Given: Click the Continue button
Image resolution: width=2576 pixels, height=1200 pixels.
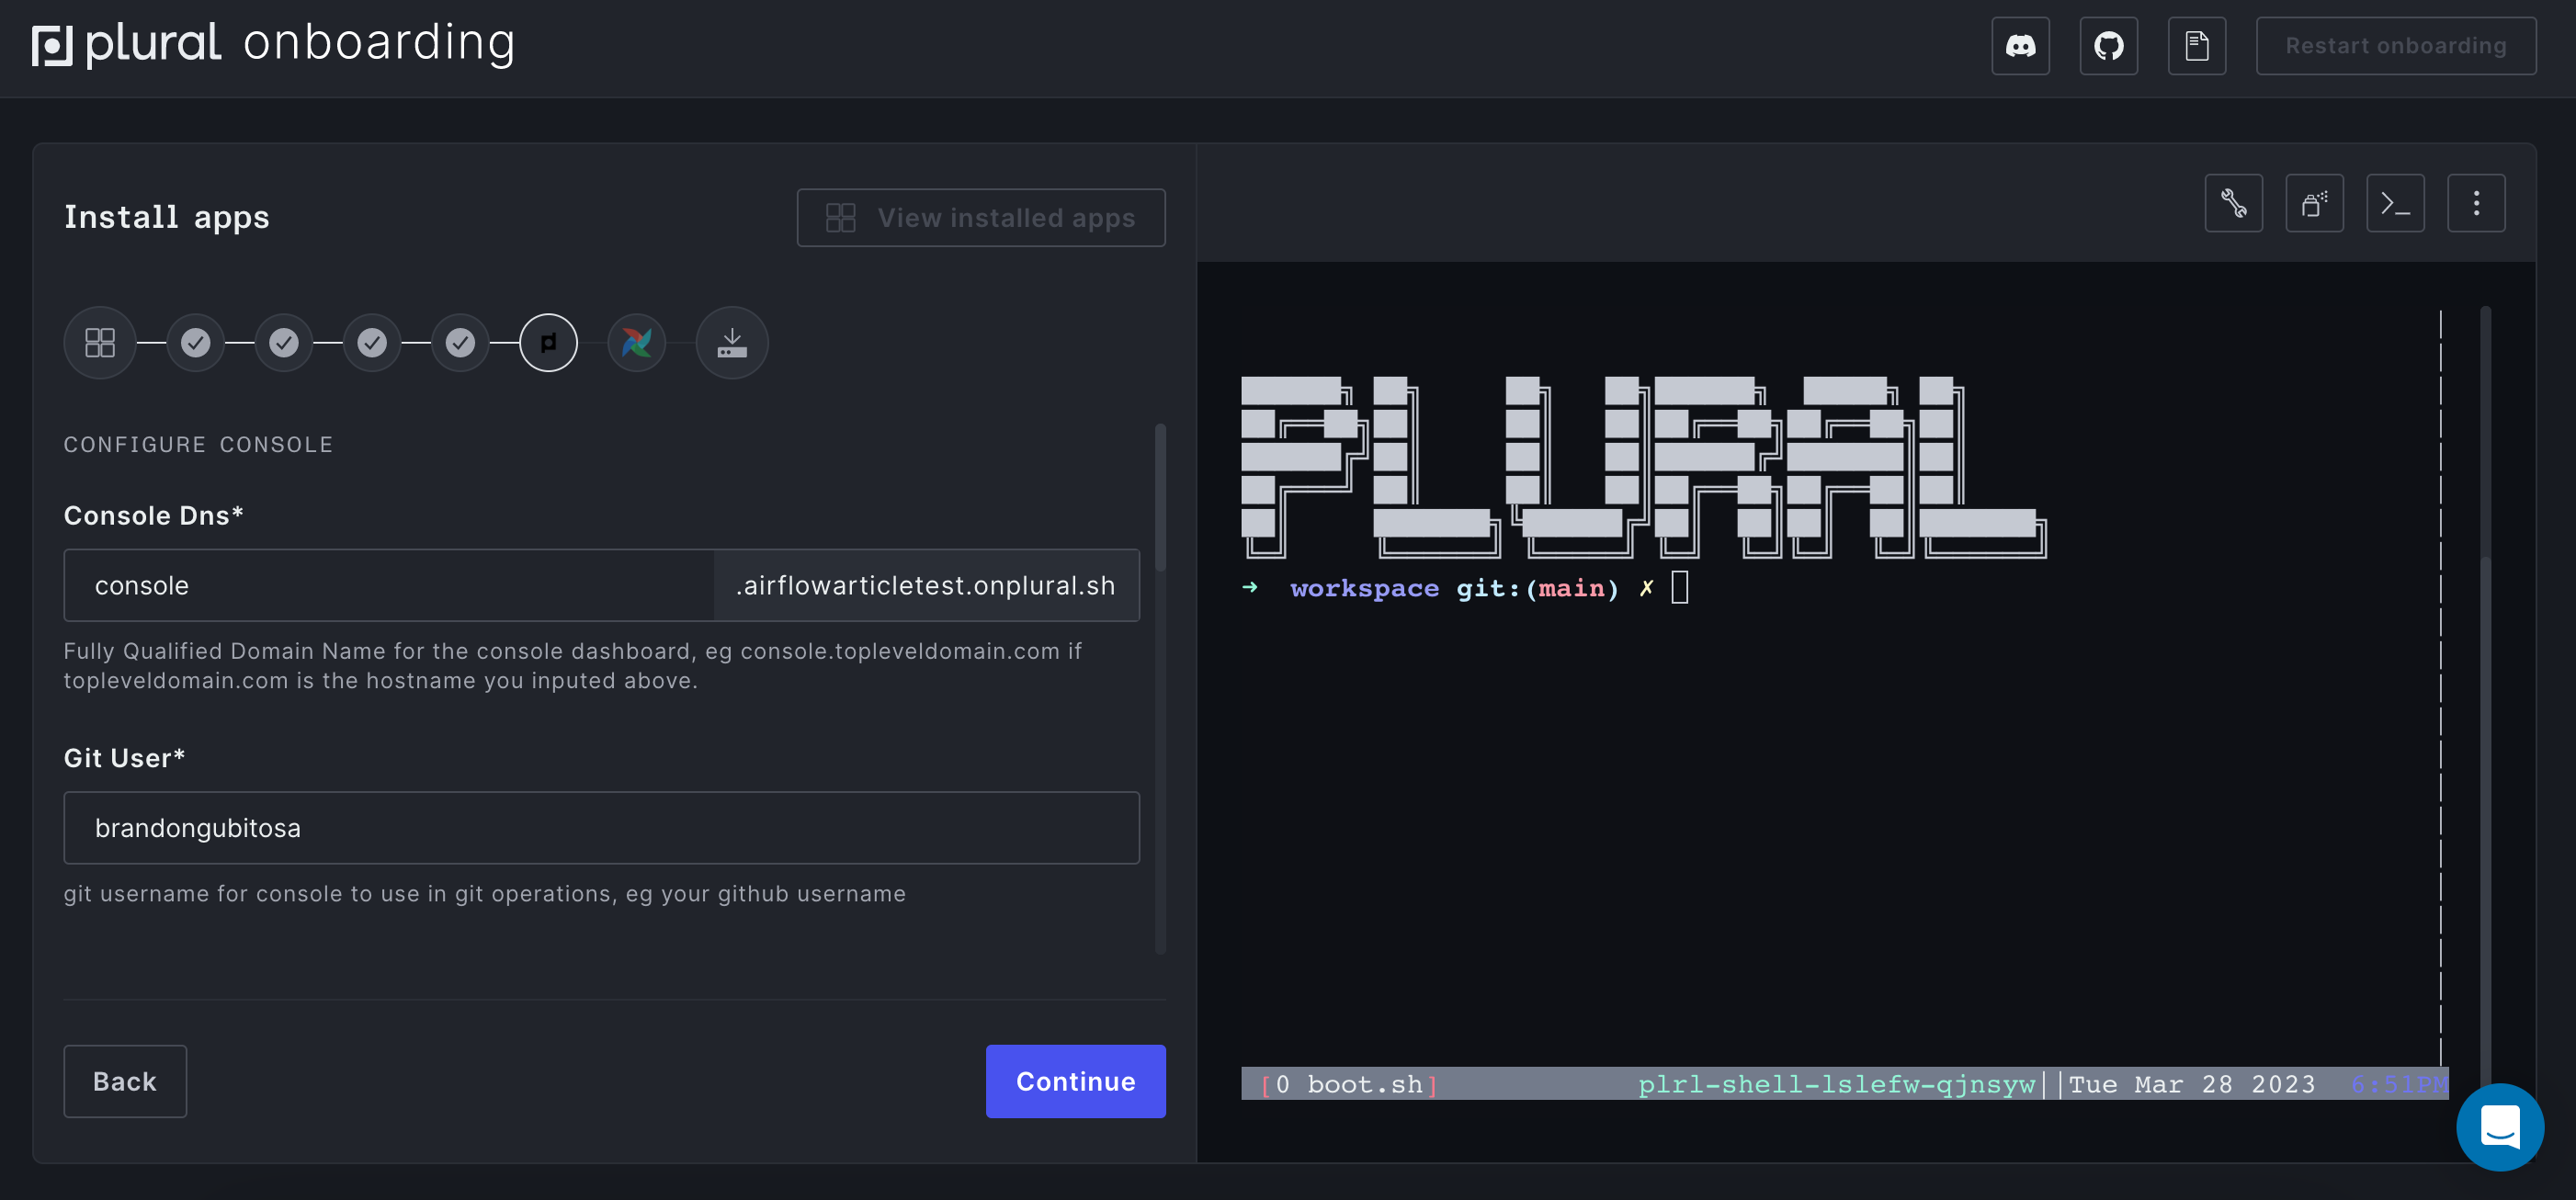Looking at the screenshot, I should coord(1075,1081).
